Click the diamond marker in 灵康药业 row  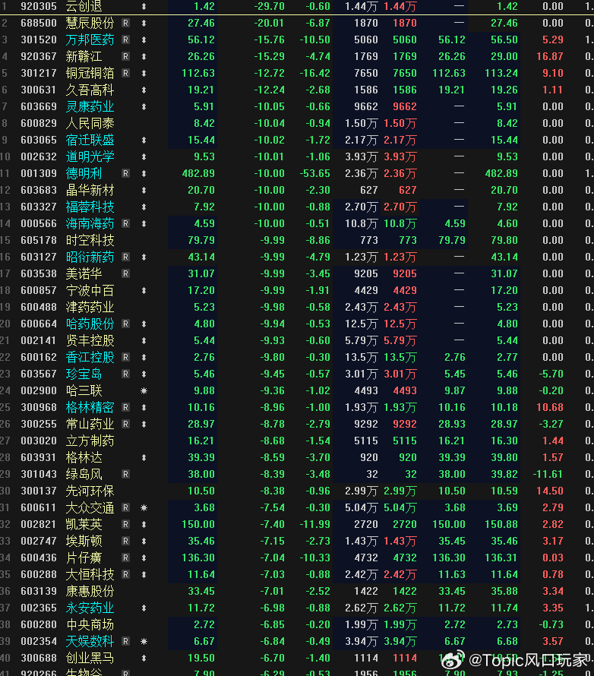coord(144,107)
